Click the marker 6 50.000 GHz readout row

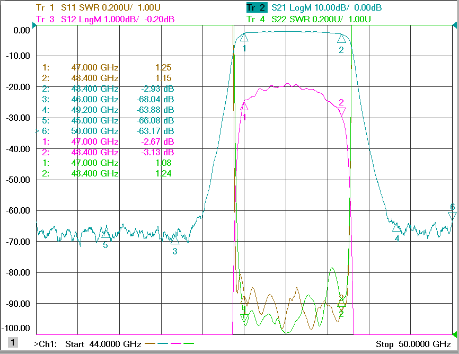[105, 131]
